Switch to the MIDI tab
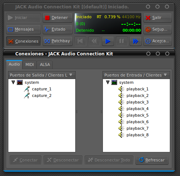This screenshot has width=180, height=176. click(29, 64)
